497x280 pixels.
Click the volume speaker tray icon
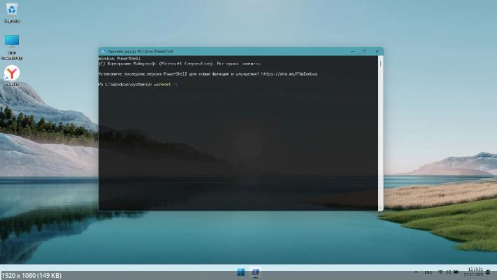(x=448, y=272)
